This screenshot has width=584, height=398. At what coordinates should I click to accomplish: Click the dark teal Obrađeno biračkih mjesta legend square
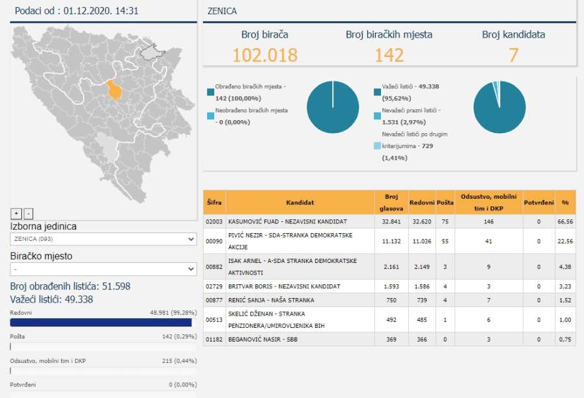[210, 91]
